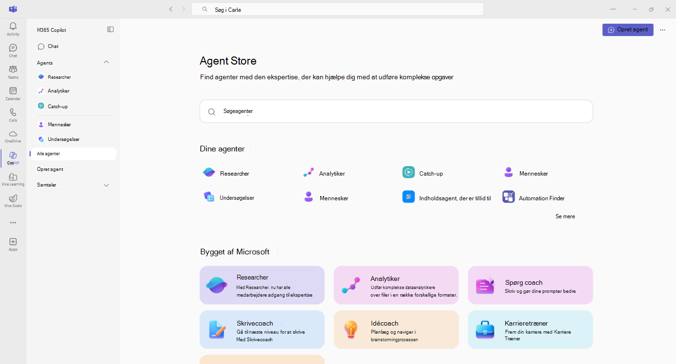Open the Skrivecoach card
This screenshot has height=364, width=676.
click(262, 330)
